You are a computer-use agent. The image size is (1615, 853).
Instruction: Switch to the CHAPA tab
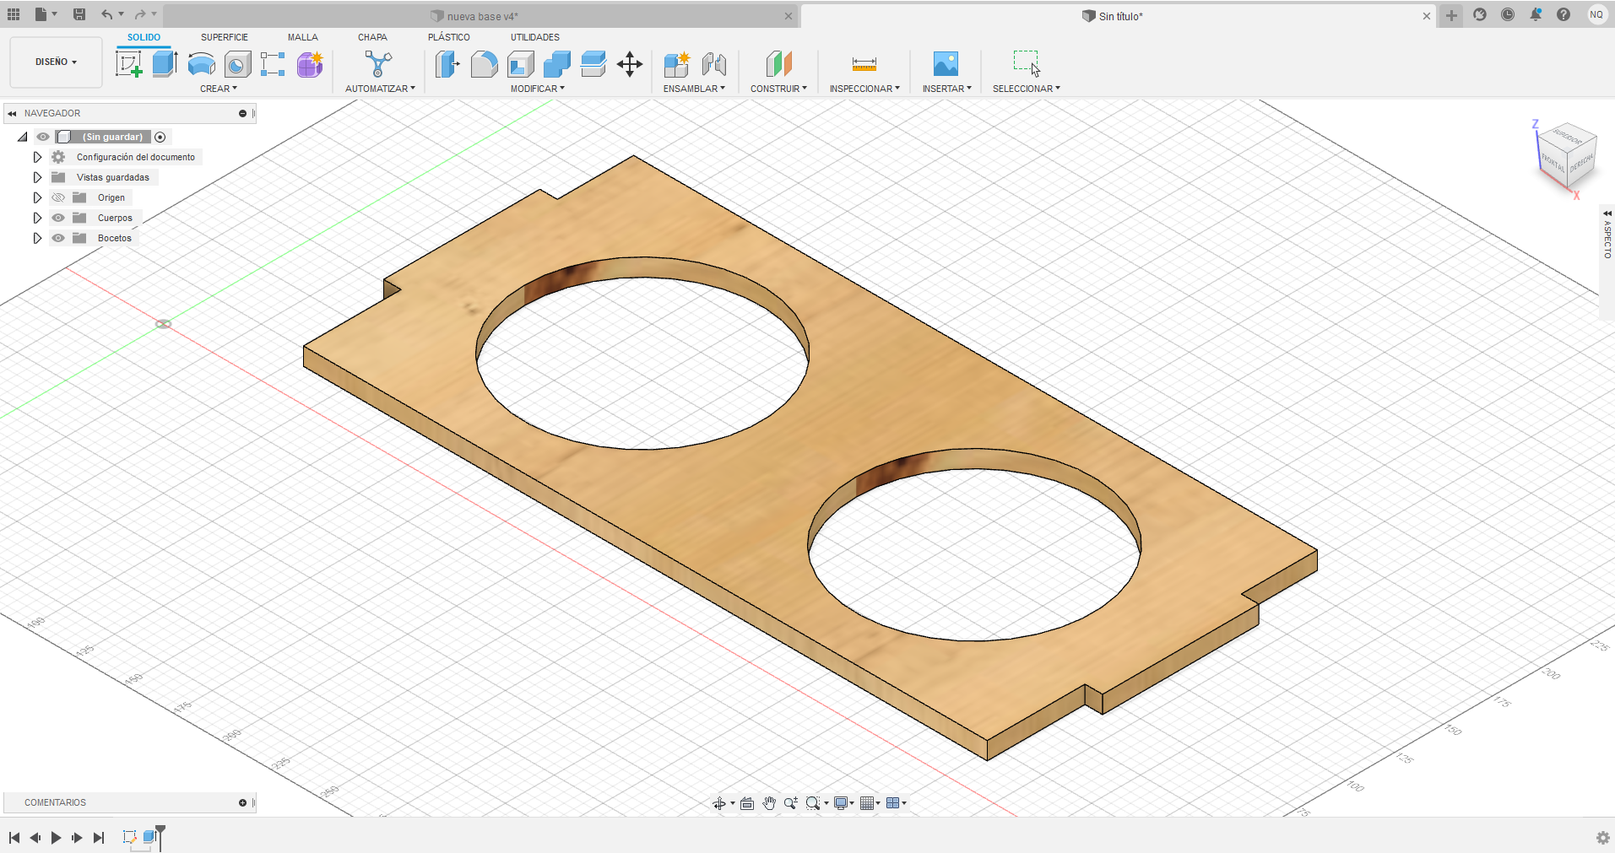(x=372, y=37)
